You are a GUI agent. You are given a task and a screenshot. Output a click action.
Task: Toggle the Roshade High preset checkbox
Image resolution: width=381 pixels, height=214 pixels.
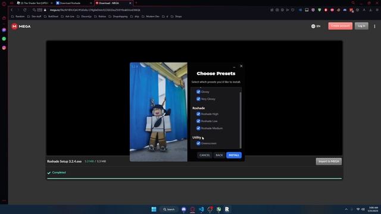click(x=198, y=114)
